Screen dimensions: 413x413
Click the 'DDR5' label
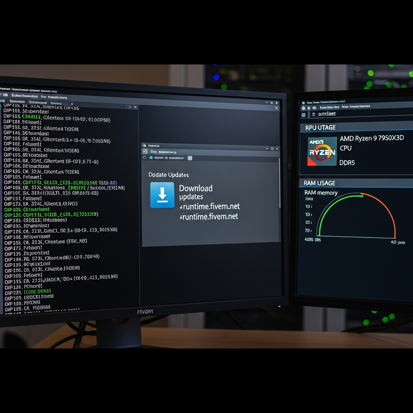click(x=347, y=163)
